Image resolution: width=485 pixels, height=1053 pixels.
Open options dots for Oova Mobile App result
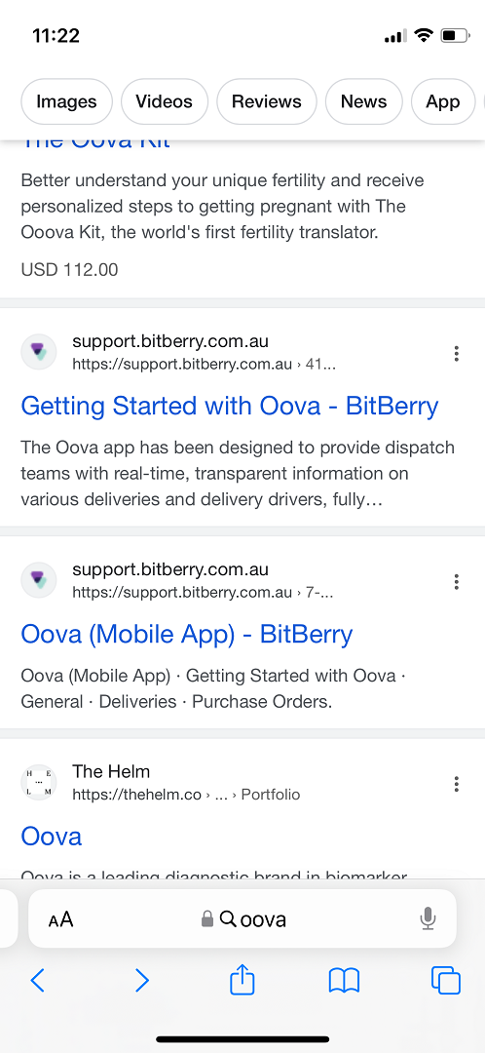point(456,581)
